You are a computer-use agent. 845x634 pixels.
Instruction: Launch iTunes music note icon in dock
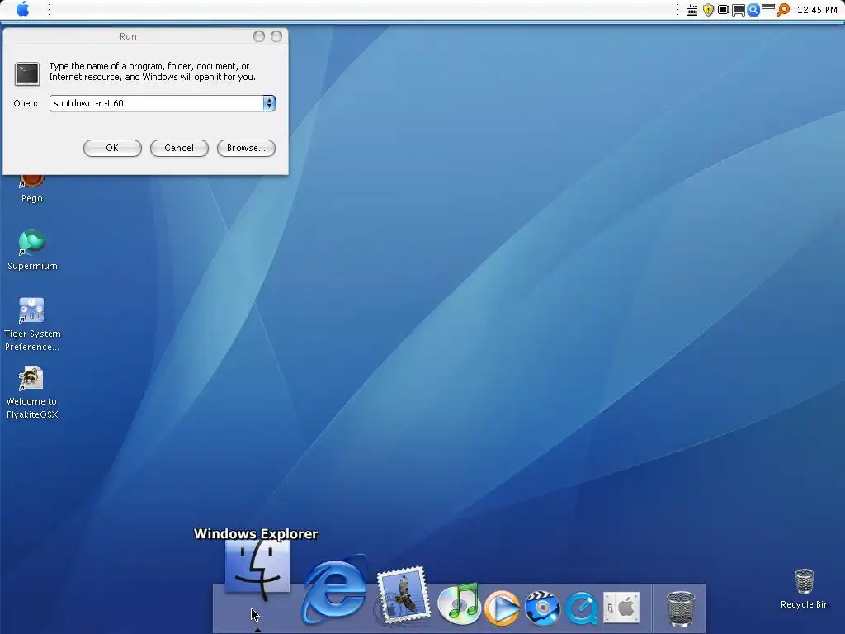459,603
